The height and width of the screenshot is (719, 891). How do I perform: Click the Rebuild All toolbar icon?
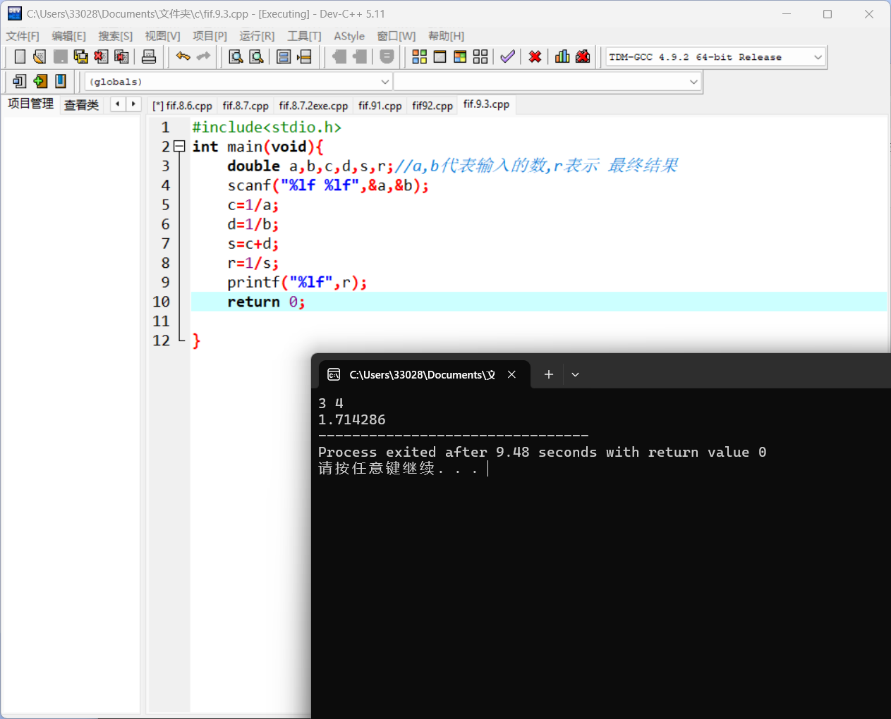480,57
